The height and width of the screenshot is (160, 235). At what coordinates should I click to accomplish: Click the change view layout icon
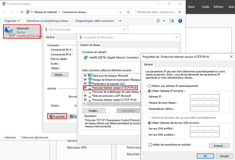pyautogui.click(x=159, y=21)
